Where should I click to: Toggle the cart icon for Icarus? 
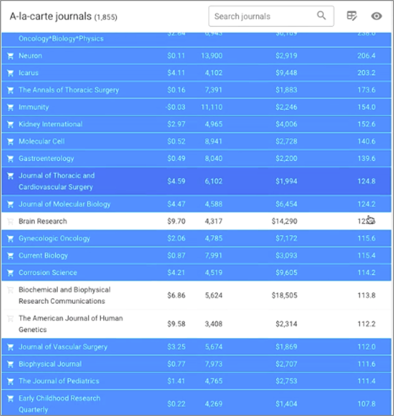[x=10, y=73]
